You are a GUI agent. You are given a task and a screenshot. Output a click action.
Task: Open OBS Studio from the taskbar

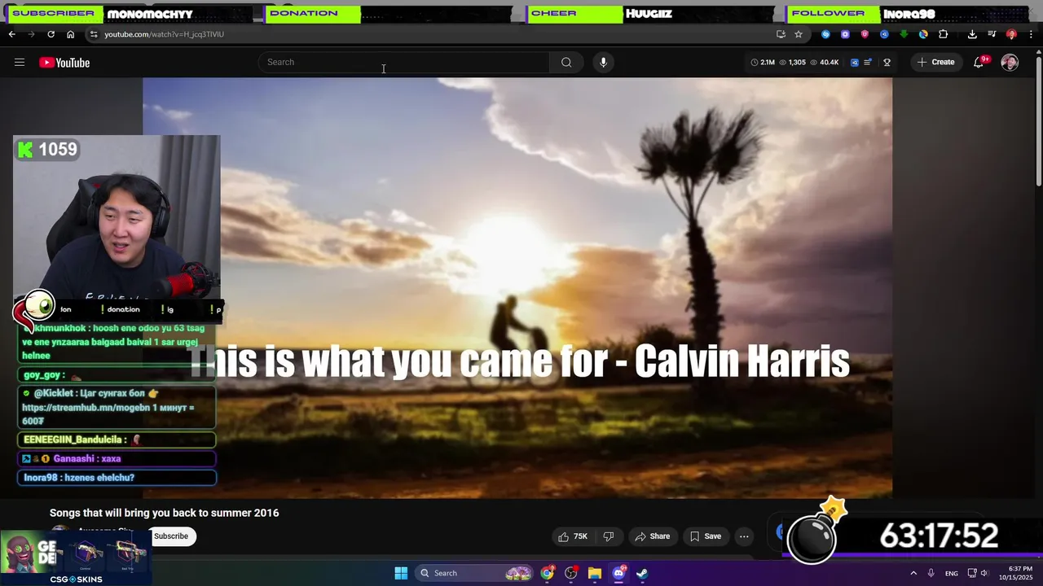click(570, 573)
